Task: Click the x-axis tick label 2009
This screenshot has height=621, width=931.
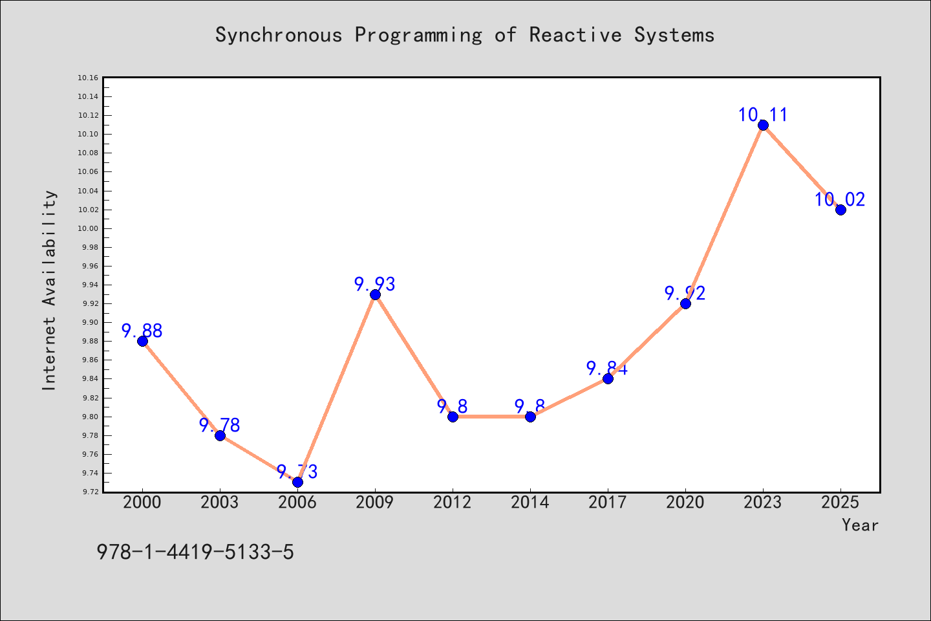Action: pyautogui.click(x=375, y=503)
